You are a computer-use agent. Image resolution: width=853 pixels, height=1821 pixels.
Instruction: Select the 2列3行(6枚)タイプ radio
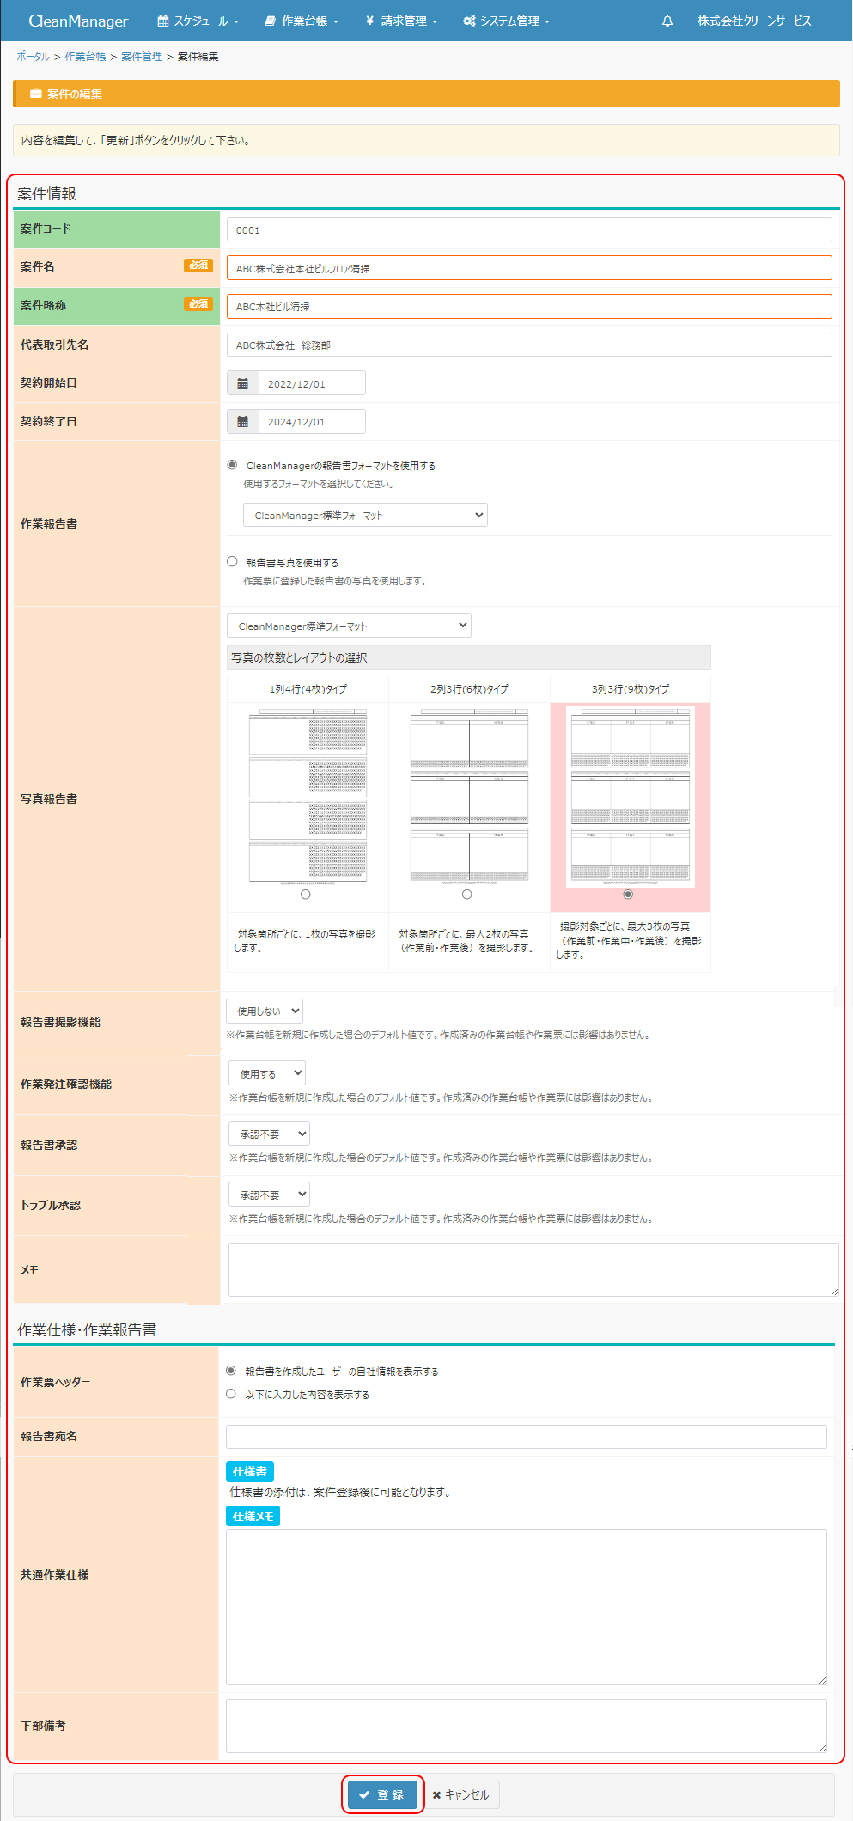[467, 895]
